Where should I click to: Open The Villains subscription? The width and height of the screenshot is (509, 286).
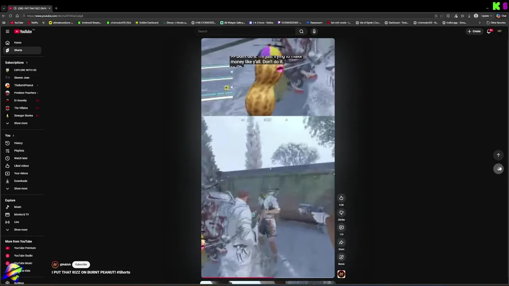22,108
